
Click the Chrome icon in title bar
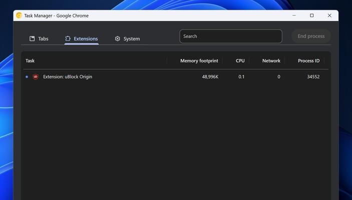[x=19, y=15]
